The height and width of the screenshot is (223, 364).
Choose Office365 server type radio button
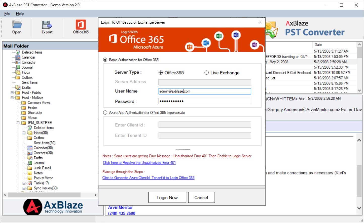pos(161,73)
